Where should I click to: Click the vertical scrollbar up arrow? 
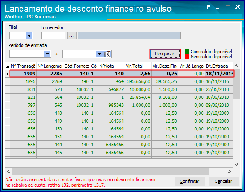tap(237, 66)
